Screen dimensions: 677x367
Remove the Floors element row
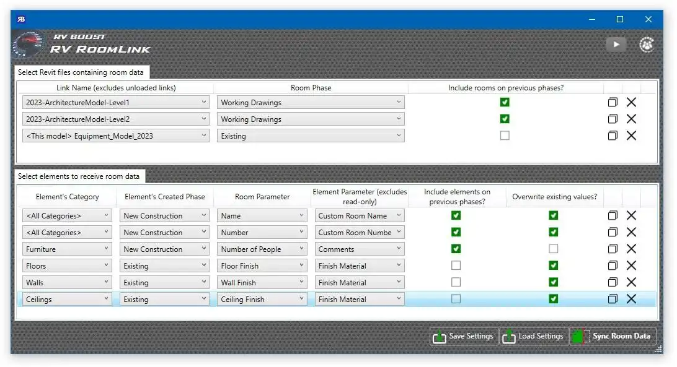coord(631,266)
